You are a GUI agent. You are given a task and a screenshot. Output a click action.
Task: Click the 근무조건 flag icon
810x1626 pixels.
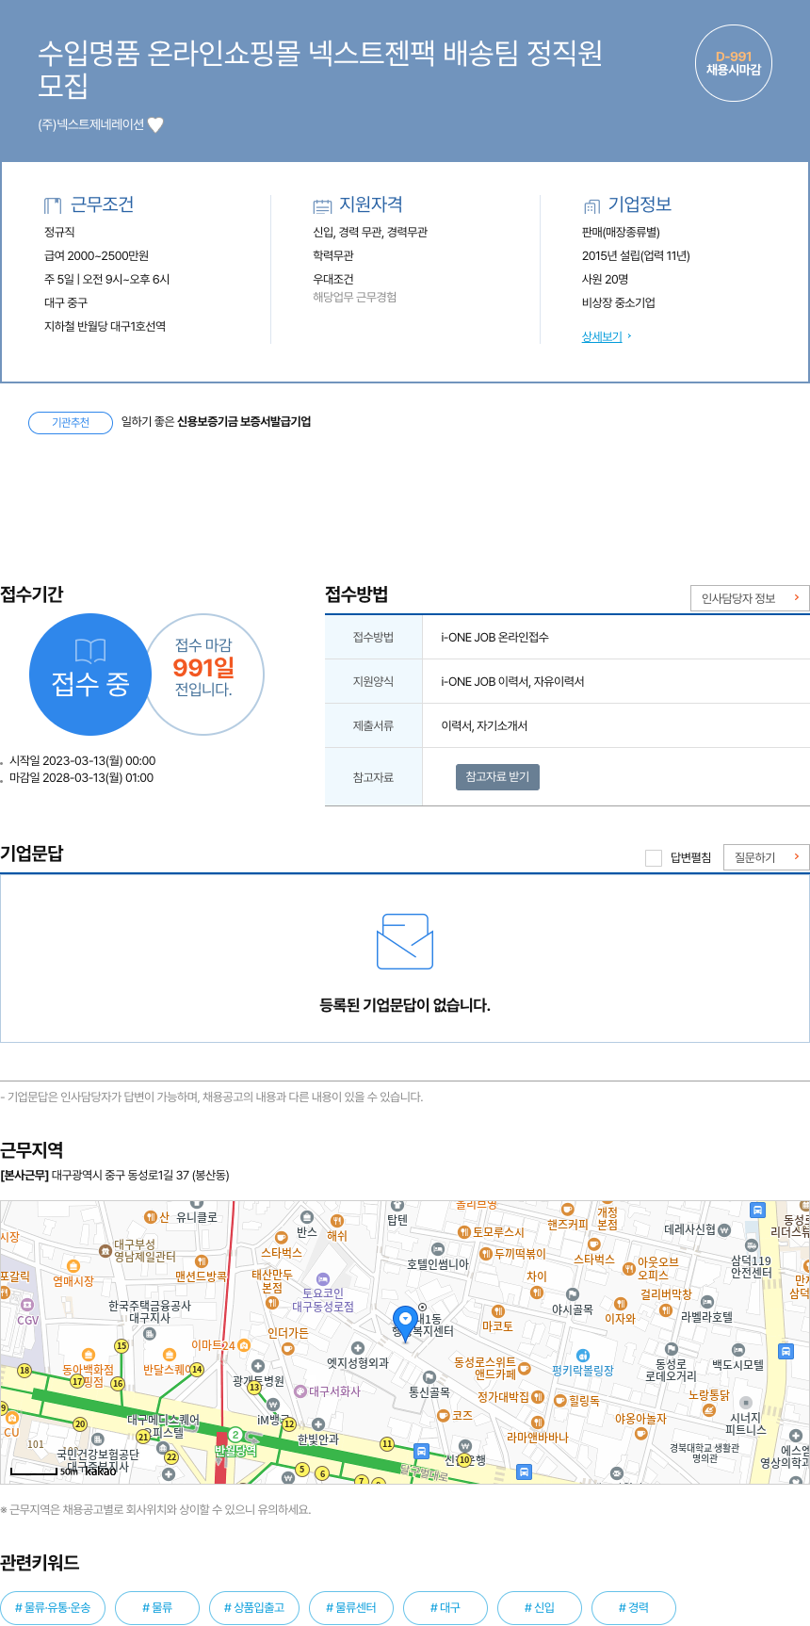[x=53, y=205]
